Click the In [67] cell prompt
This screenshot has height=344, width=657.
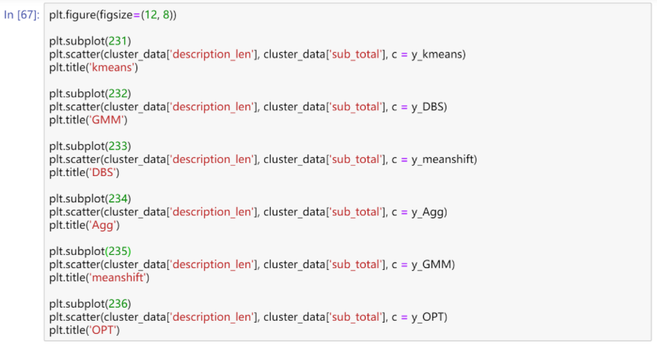(x=21, y=14)
